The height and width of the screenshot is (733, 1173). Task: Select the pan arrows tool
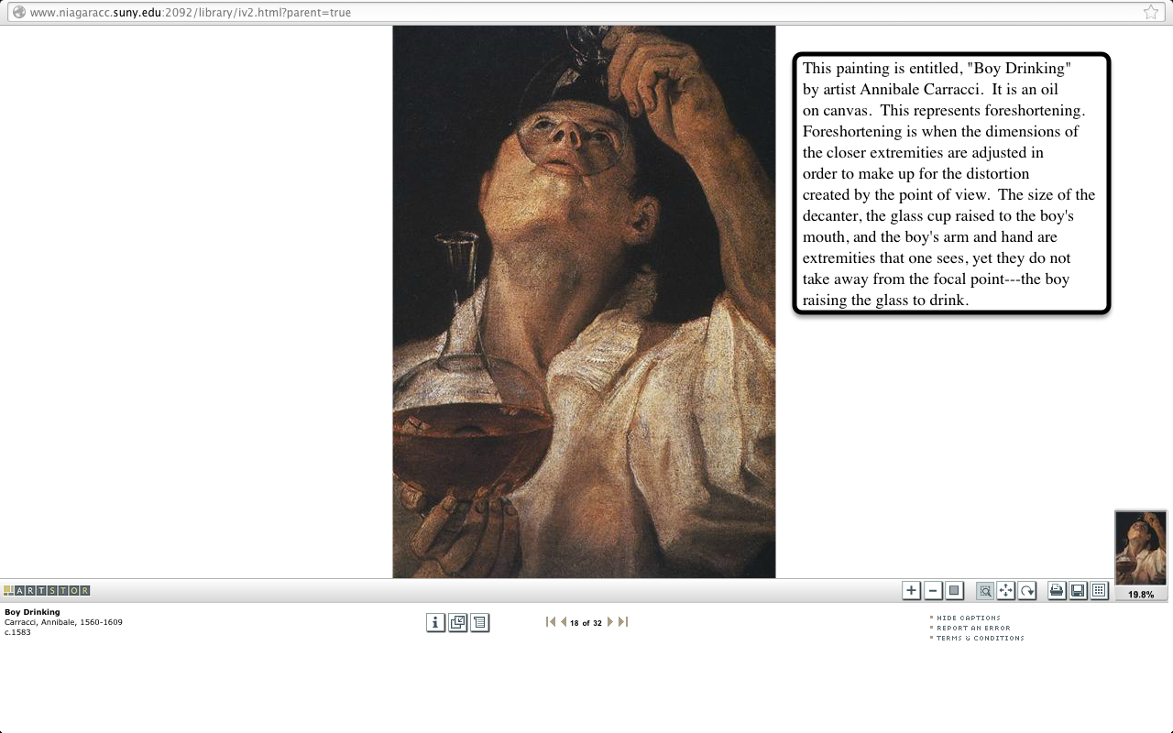[1006, 591]
